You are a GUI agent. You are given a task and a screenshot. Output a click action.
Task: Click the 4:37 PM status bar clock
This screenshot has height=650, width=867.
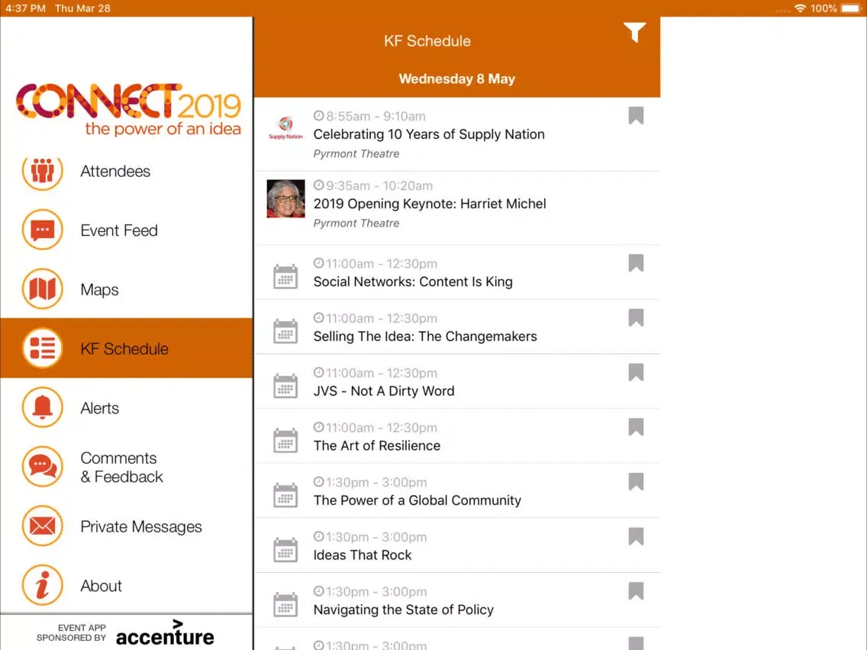(x=25, y=8)
